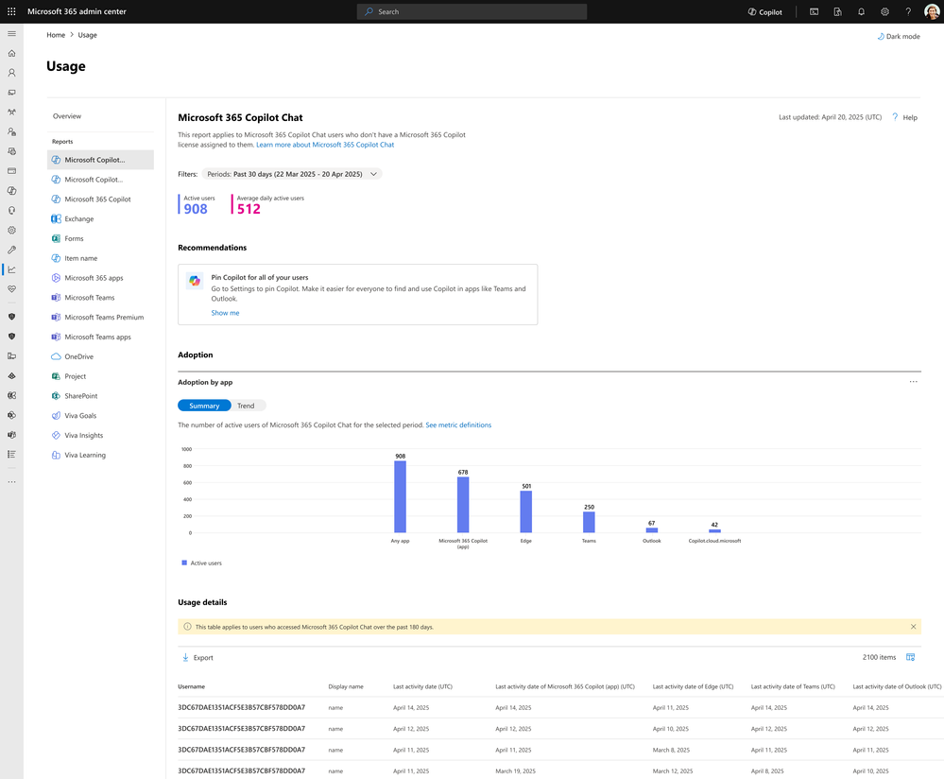Click the Export download icon
The image size is (944, 779).
185,657
